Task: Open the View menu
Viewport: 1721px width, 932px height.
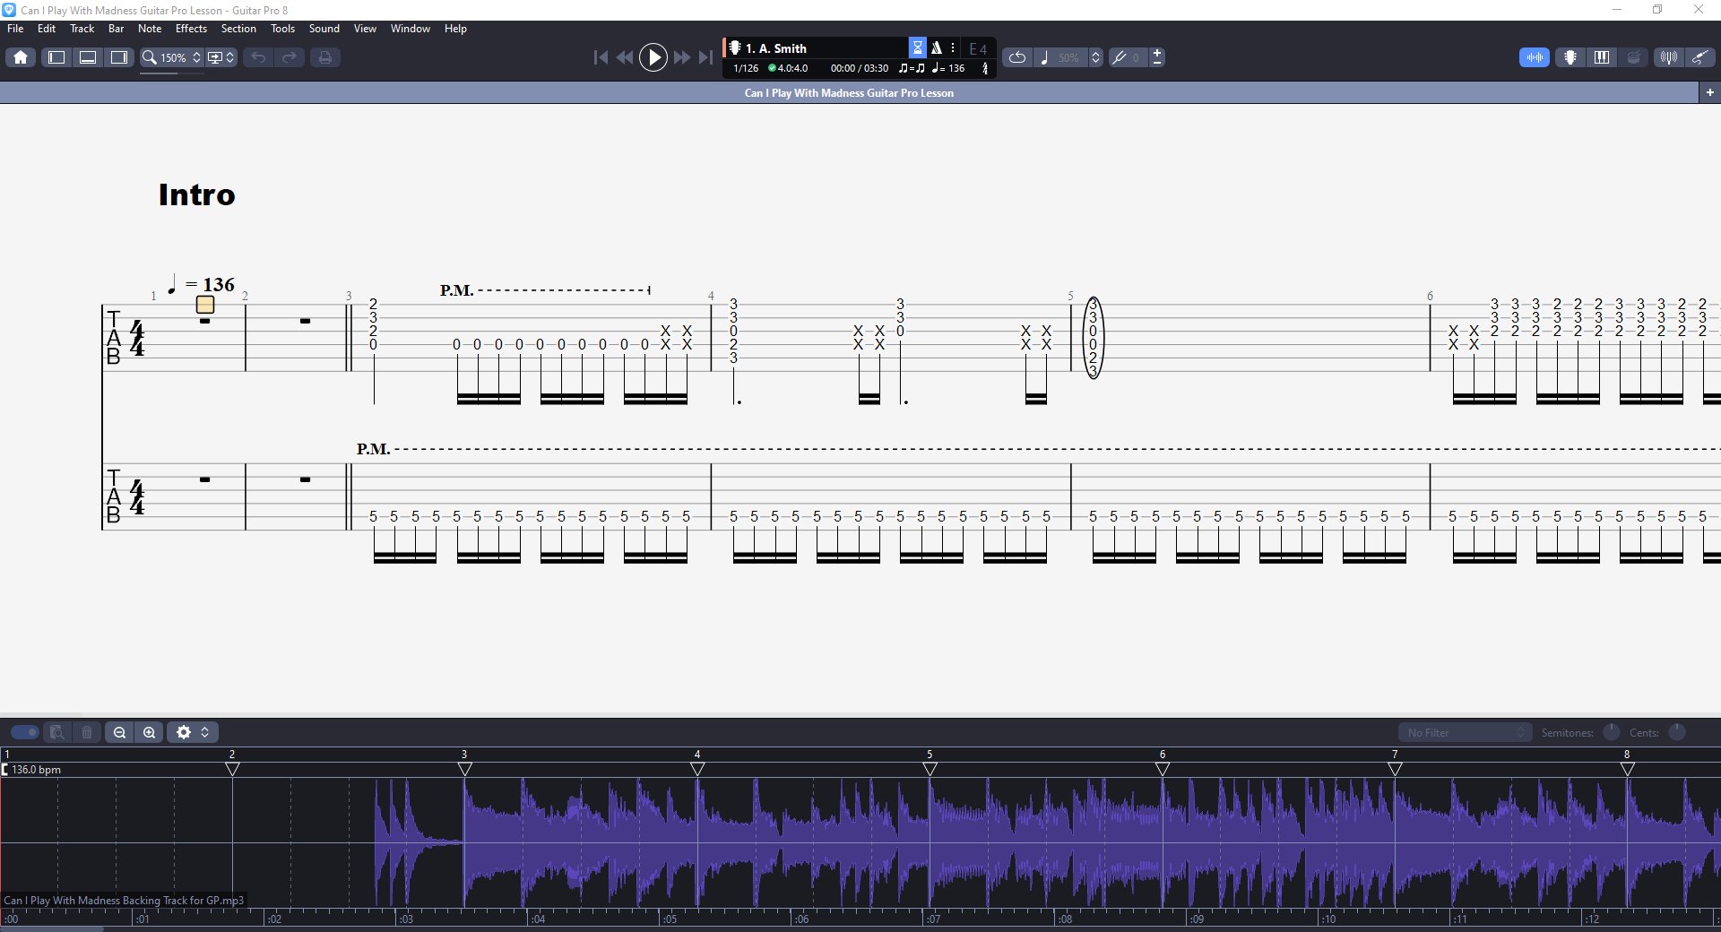Action: point(365,29)
